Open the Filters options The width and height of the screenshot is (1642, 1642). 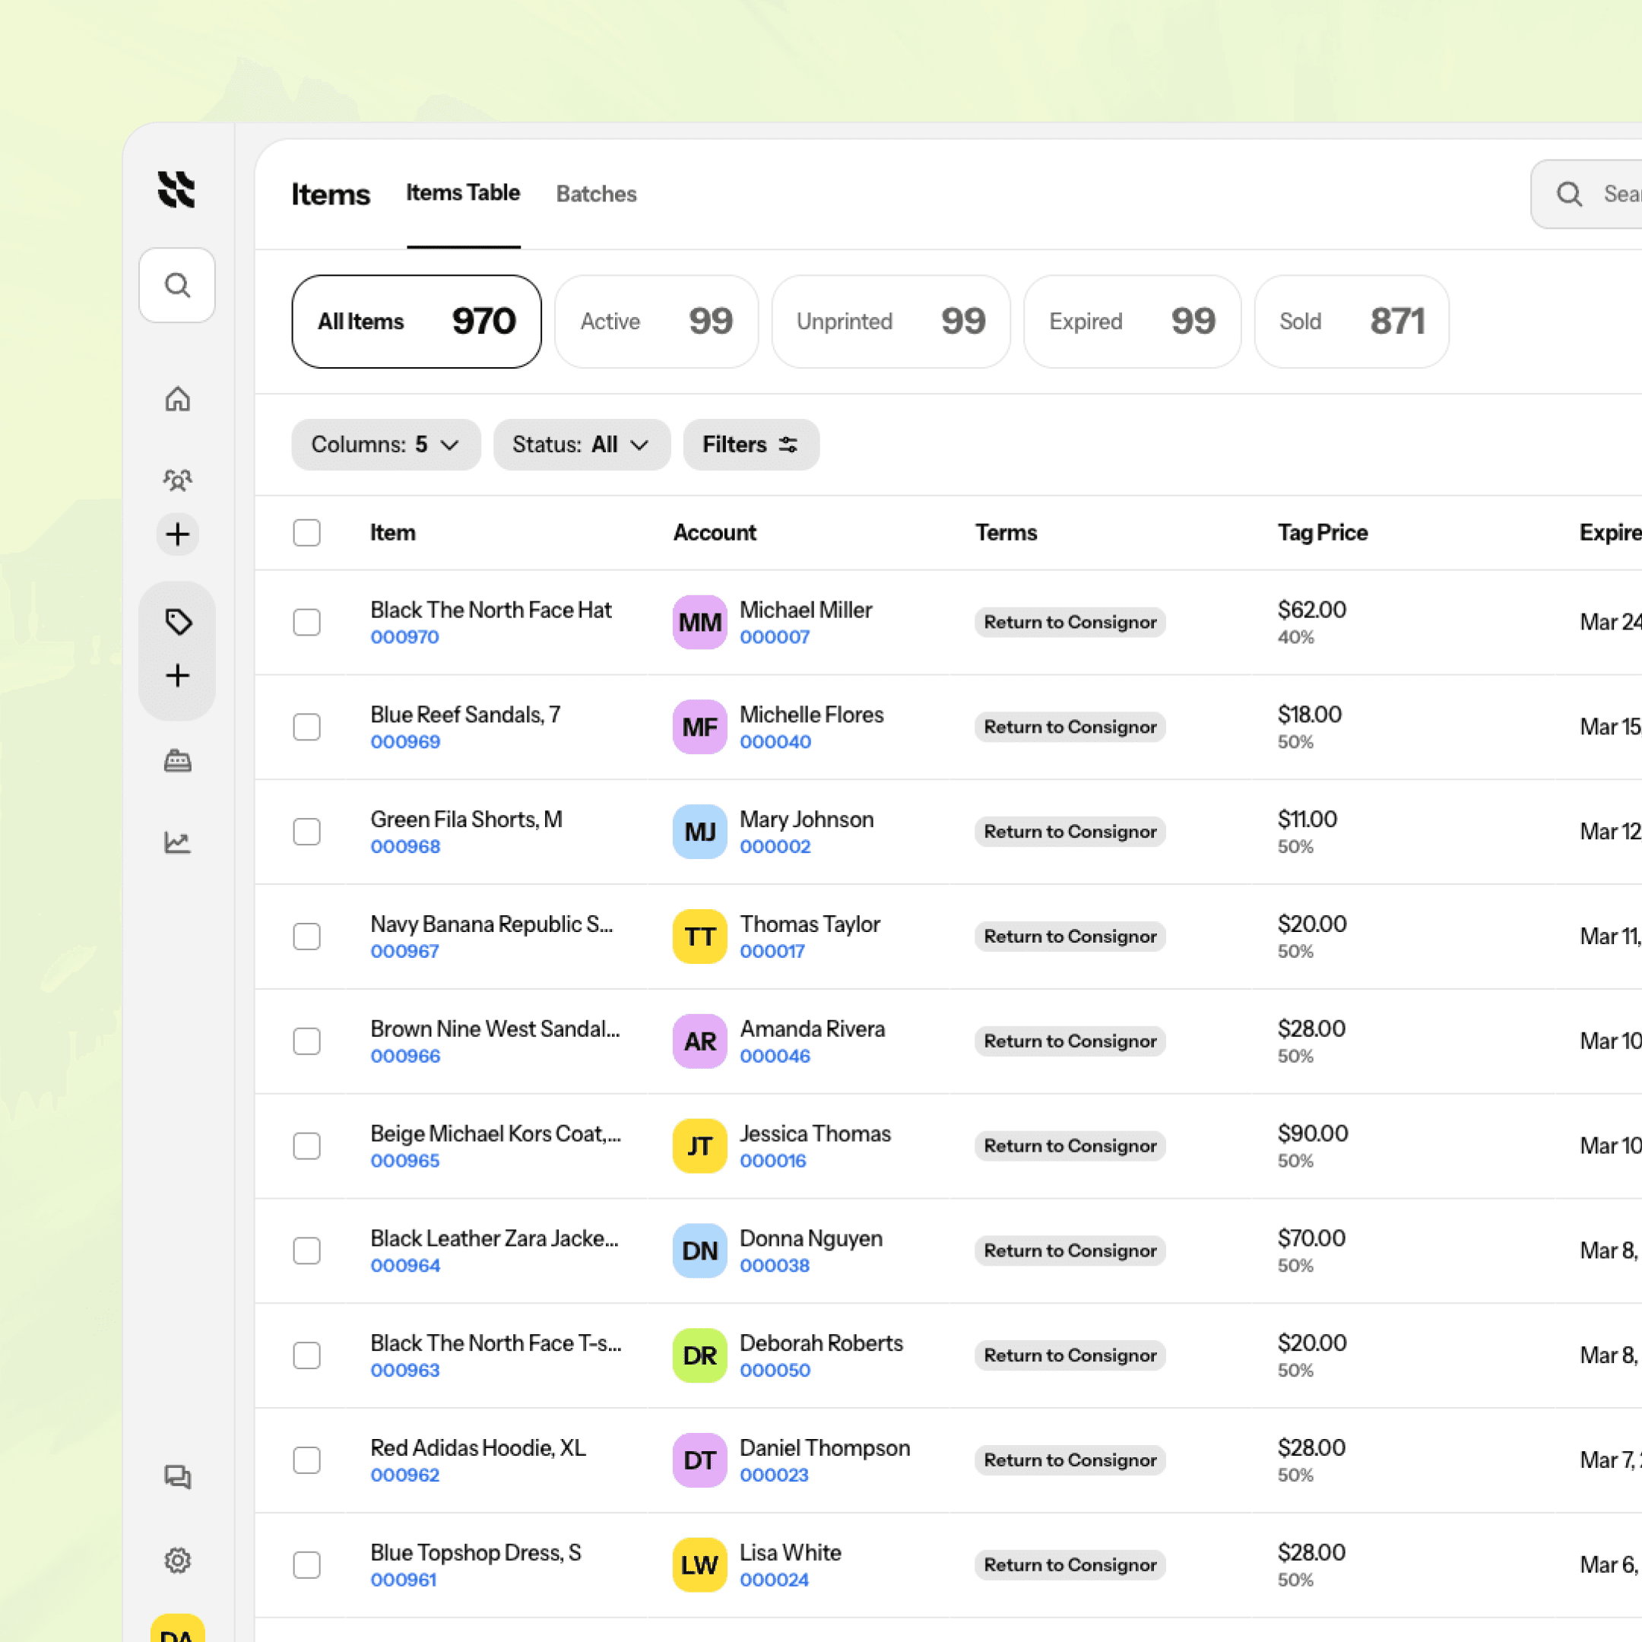[751, 445]
